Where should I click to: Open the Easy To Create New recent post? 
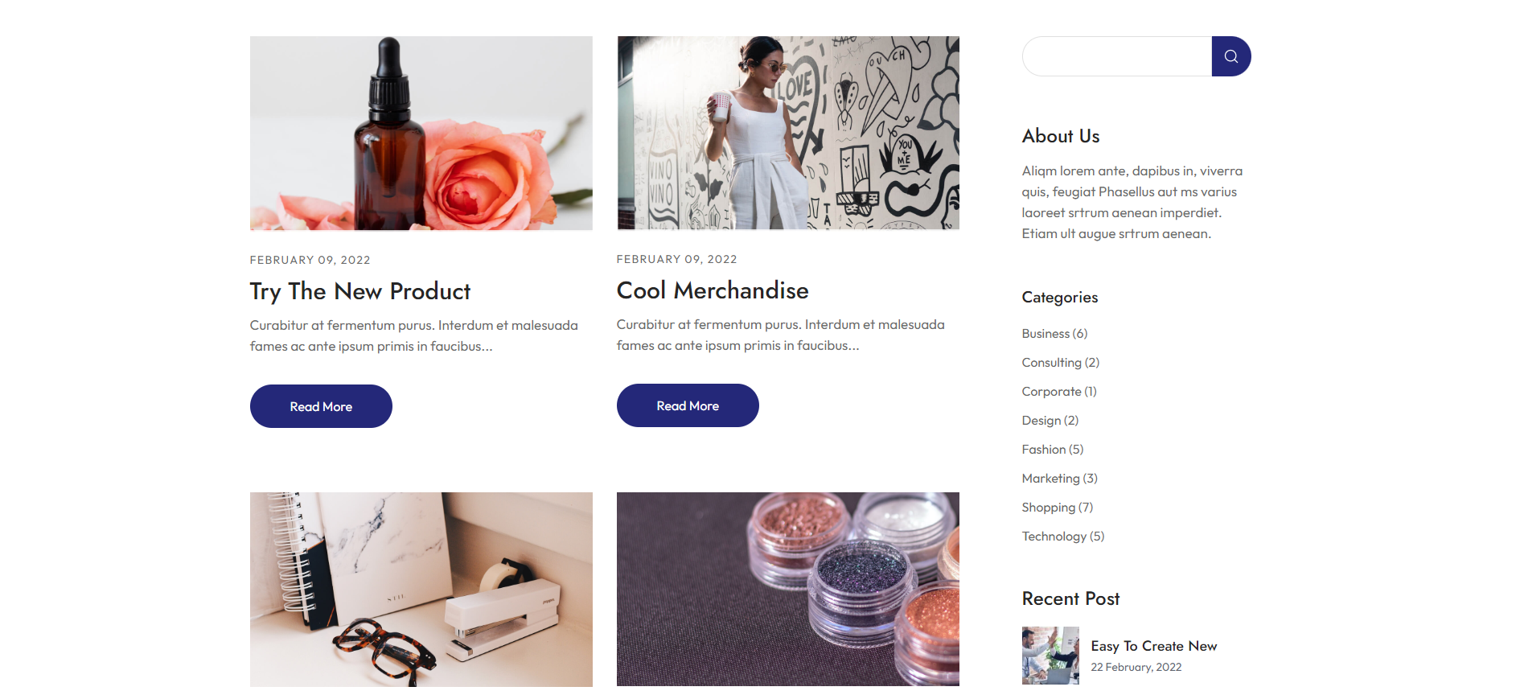coord(1153,646)
